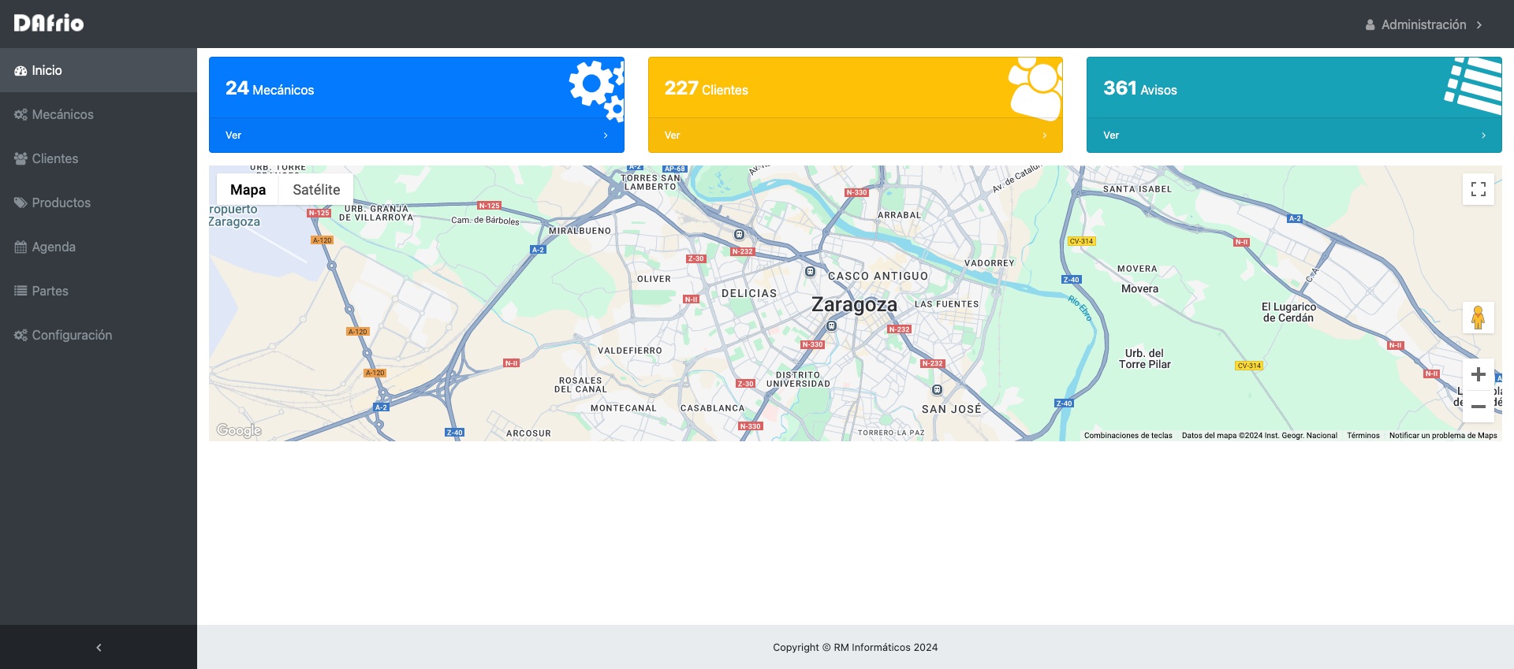Image resolution: width=1514 pixels, height=669 pixels.
Task: Click the CASABLANCA label on map
Action: [712, 408]
